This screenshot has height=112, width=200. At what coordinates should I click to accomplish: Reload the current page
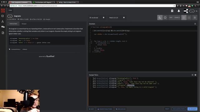click(7, 6)
